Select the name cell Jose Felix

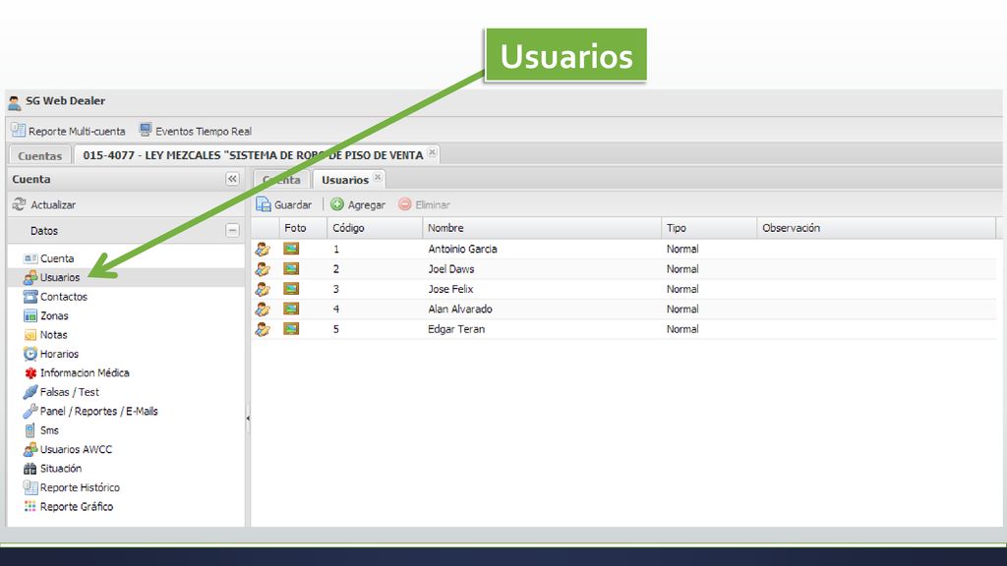(x=450, y=289)
